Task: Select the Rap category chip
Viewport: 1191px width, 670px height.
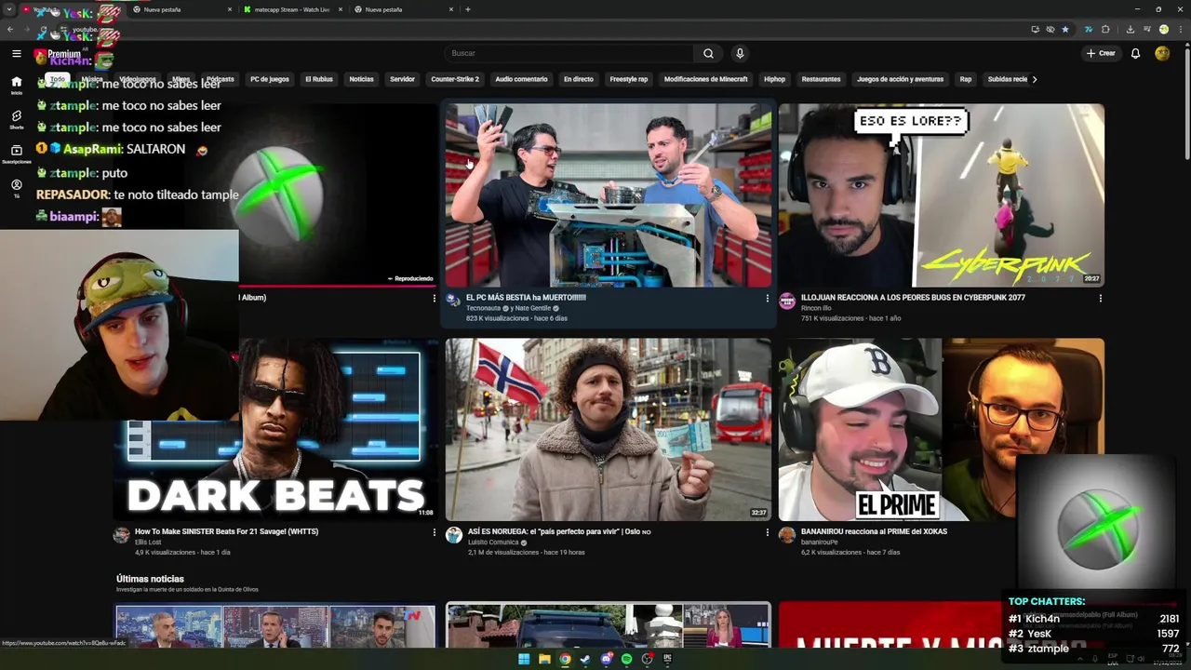Action: [x=966, y=79]
